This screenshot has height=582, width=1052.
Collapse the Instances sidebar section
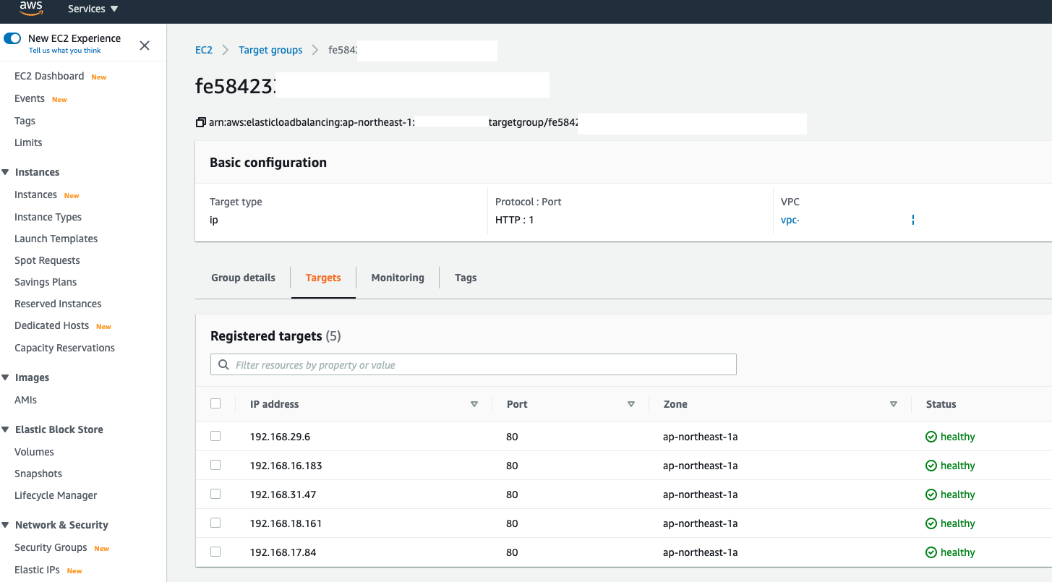pos(7,172)
